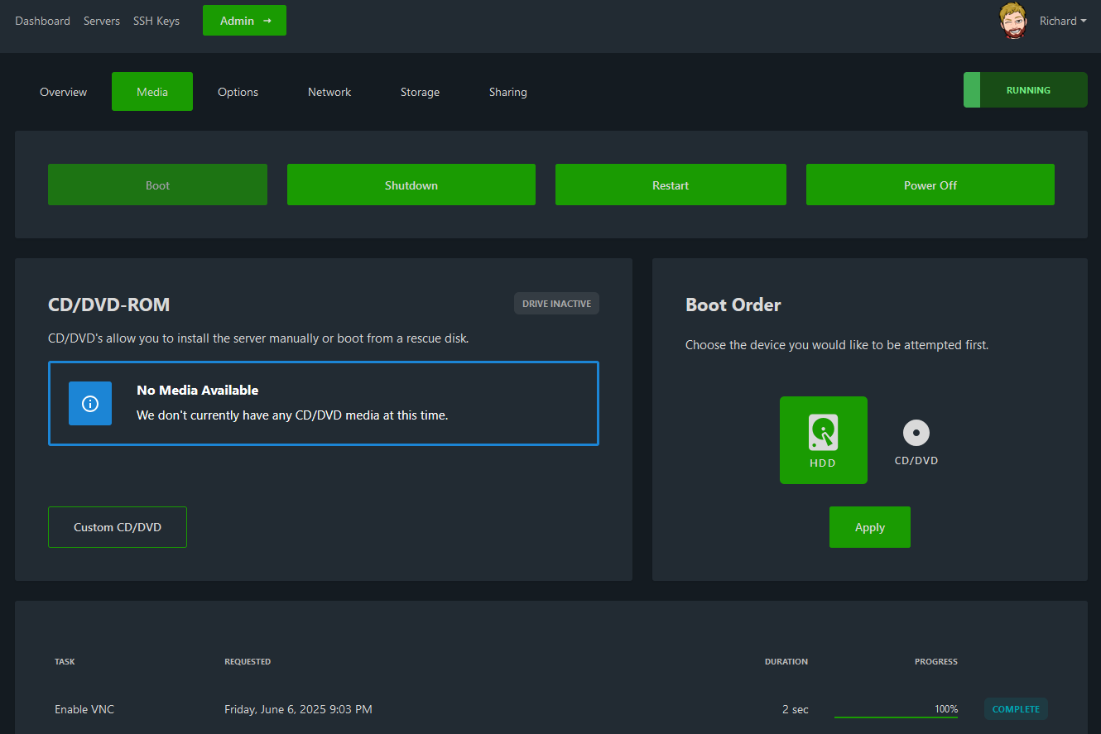This screenshot has height=734, width=1101.
Task: Open SSH Keys page
Action: (x=156, y=21)
